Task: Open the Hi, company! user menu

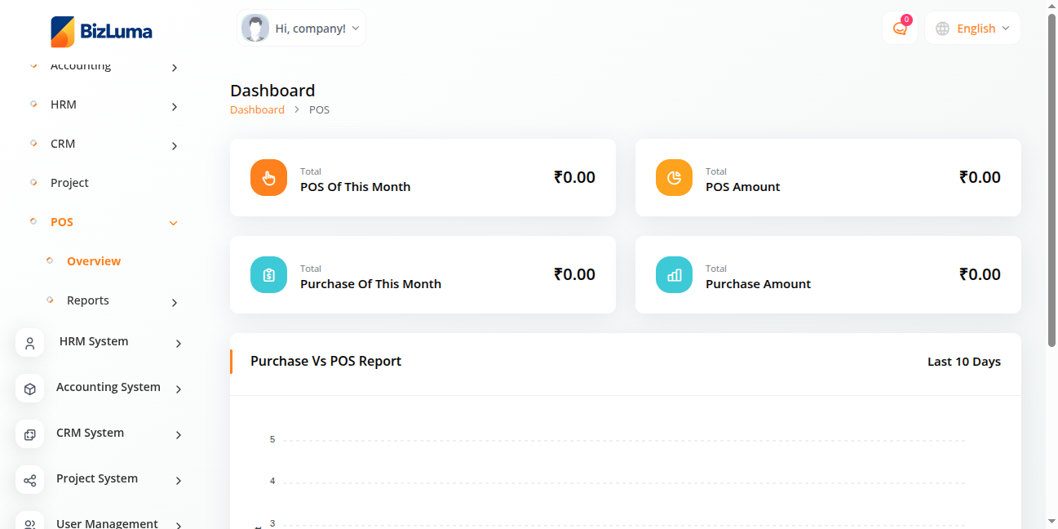Action: coord(301,29)
